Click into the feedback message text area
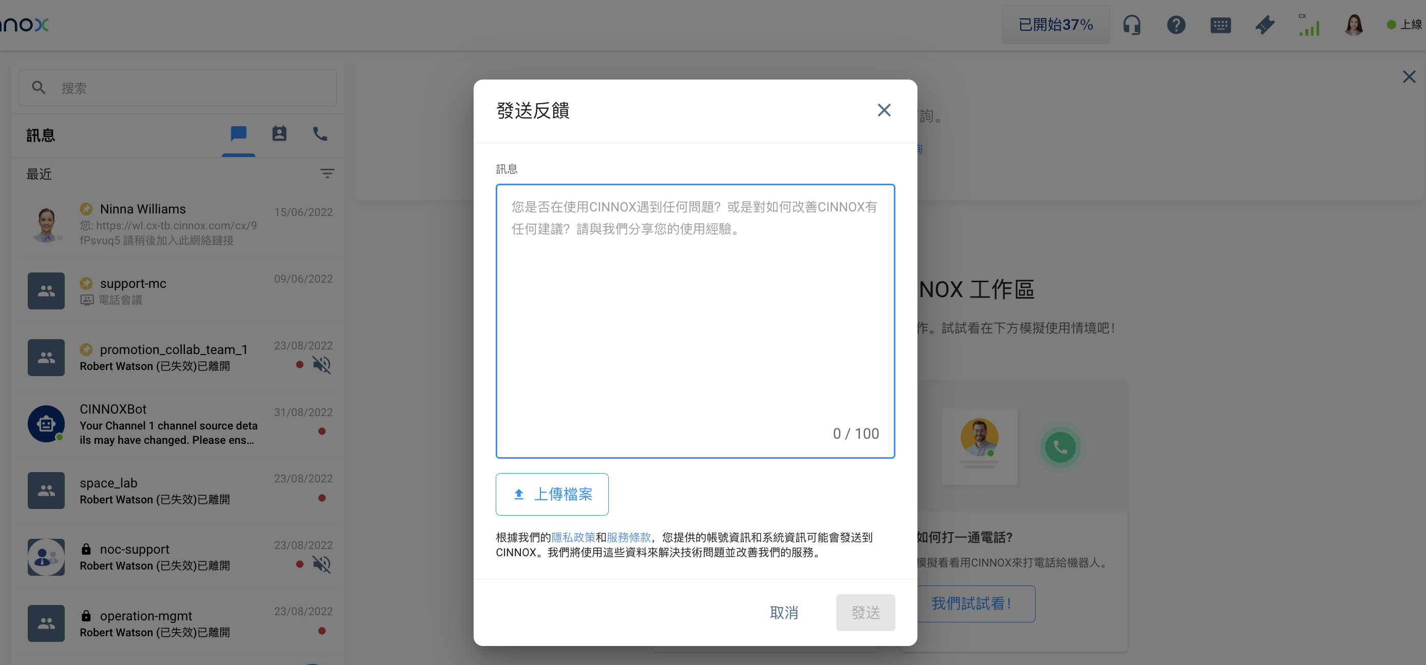The image size is (1426, 665). [695, 321]
